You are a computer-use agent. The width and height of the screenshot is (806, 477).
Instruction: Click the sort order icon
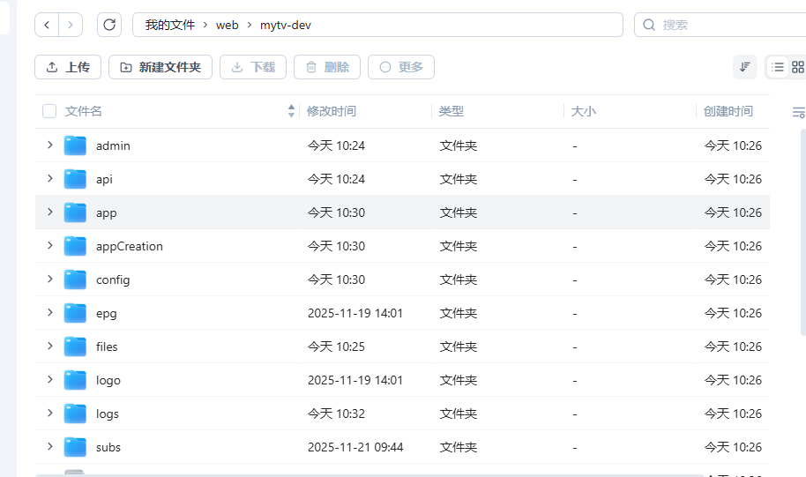point(745,67)
